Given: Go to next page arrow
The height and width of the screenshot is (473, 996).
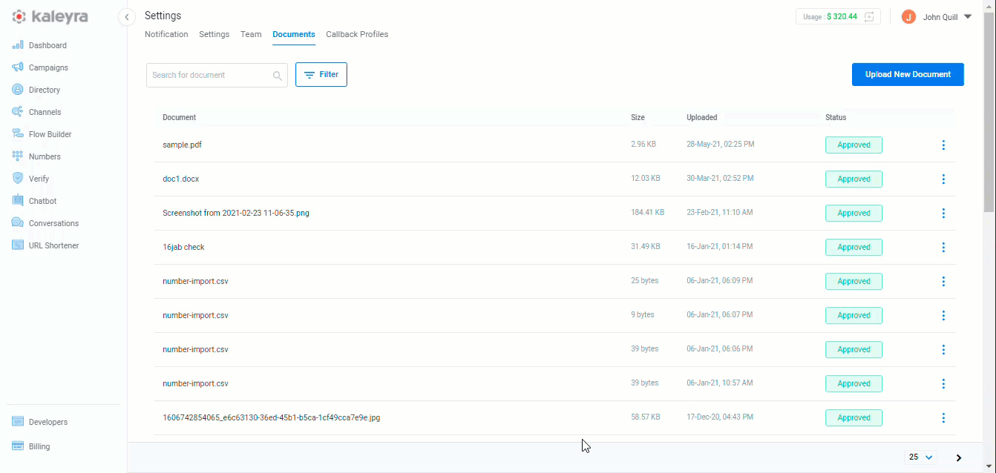Looking at the screenshot, I should (959, 458).
